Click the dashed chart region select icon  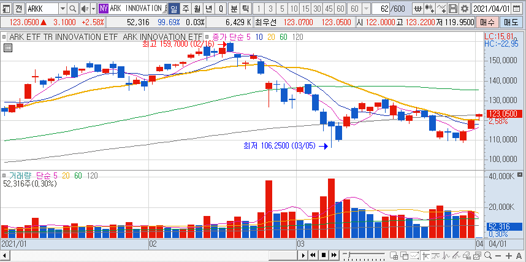[414, 256]
